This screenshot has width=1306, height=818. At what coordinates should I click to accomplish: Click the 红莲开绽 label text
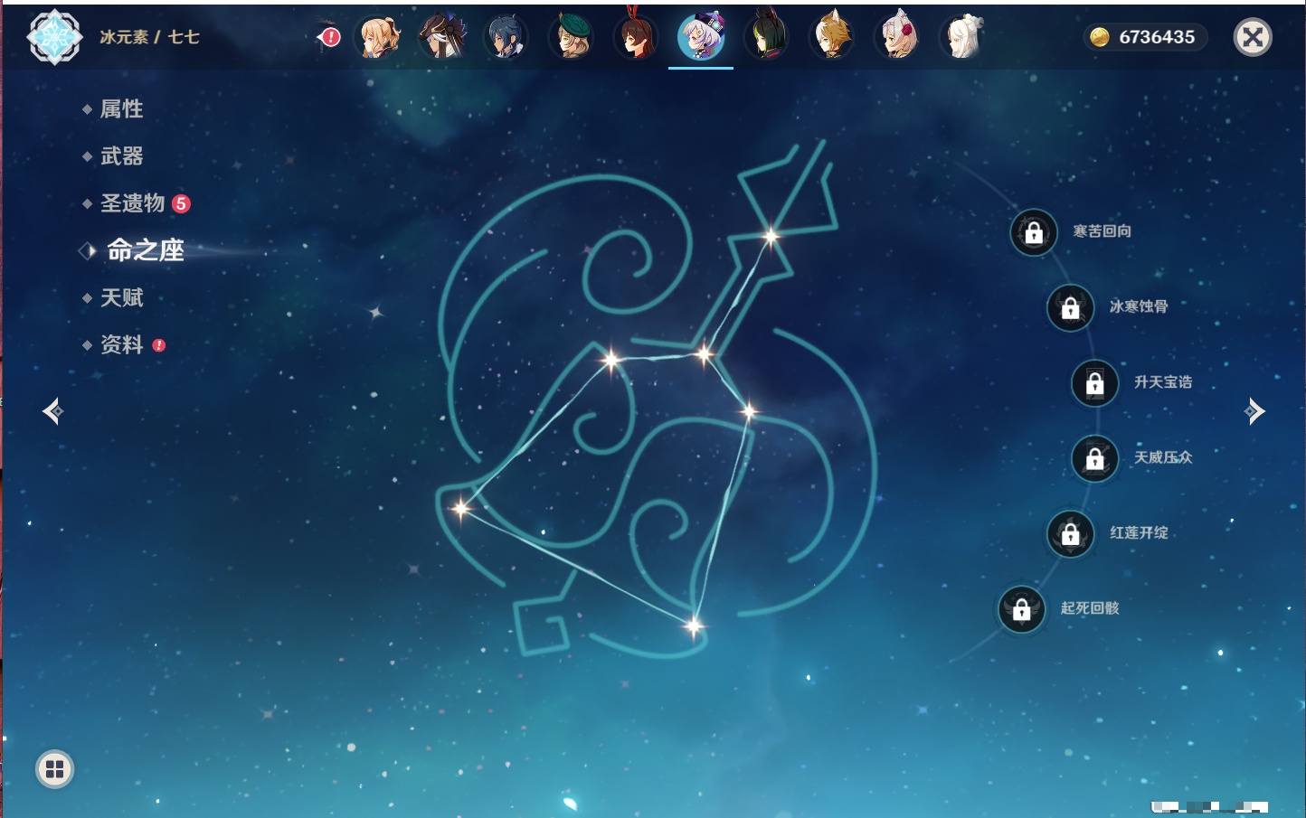[1139, 532]
